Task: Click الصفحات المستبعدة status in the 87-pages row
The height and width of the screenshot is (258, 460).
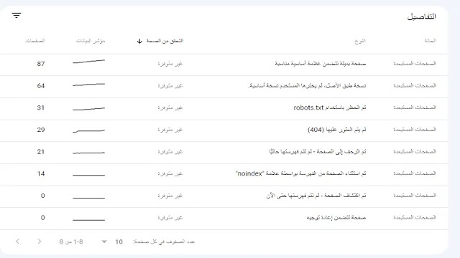Action: [415, 64]
